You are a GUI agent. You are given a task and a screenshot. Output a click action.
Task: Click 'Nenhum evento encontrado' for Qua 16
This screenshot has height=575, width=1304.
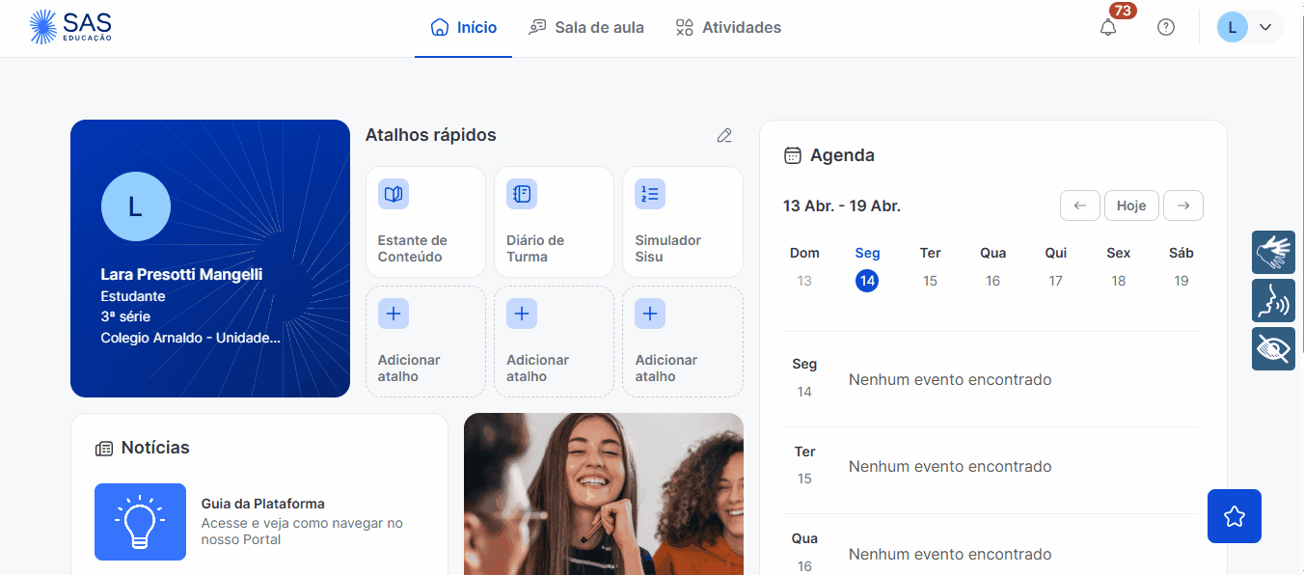[x=950, y=554]
